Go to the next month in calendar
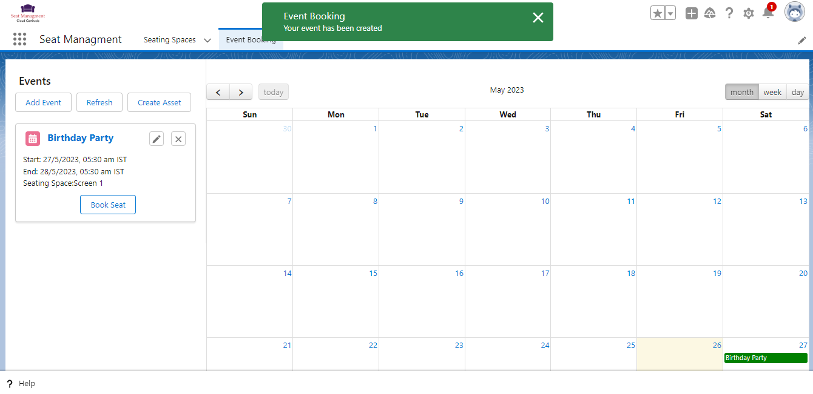The height and width of the screenshot is (394, 813). 241,92
